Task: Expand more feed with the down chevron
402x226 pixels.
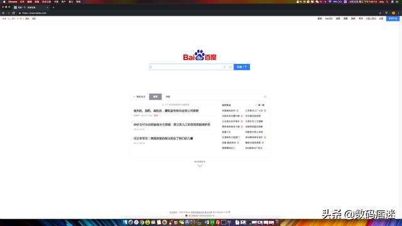Action: click(x=200, y=166)
